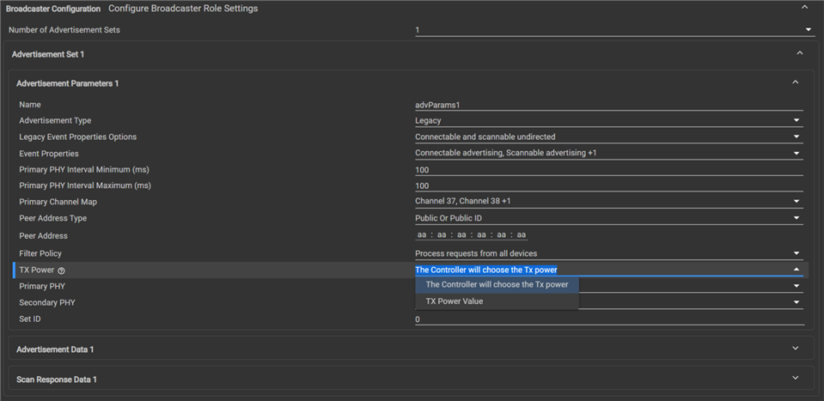Click the 'Broadcaster Configuration' title

53,9
